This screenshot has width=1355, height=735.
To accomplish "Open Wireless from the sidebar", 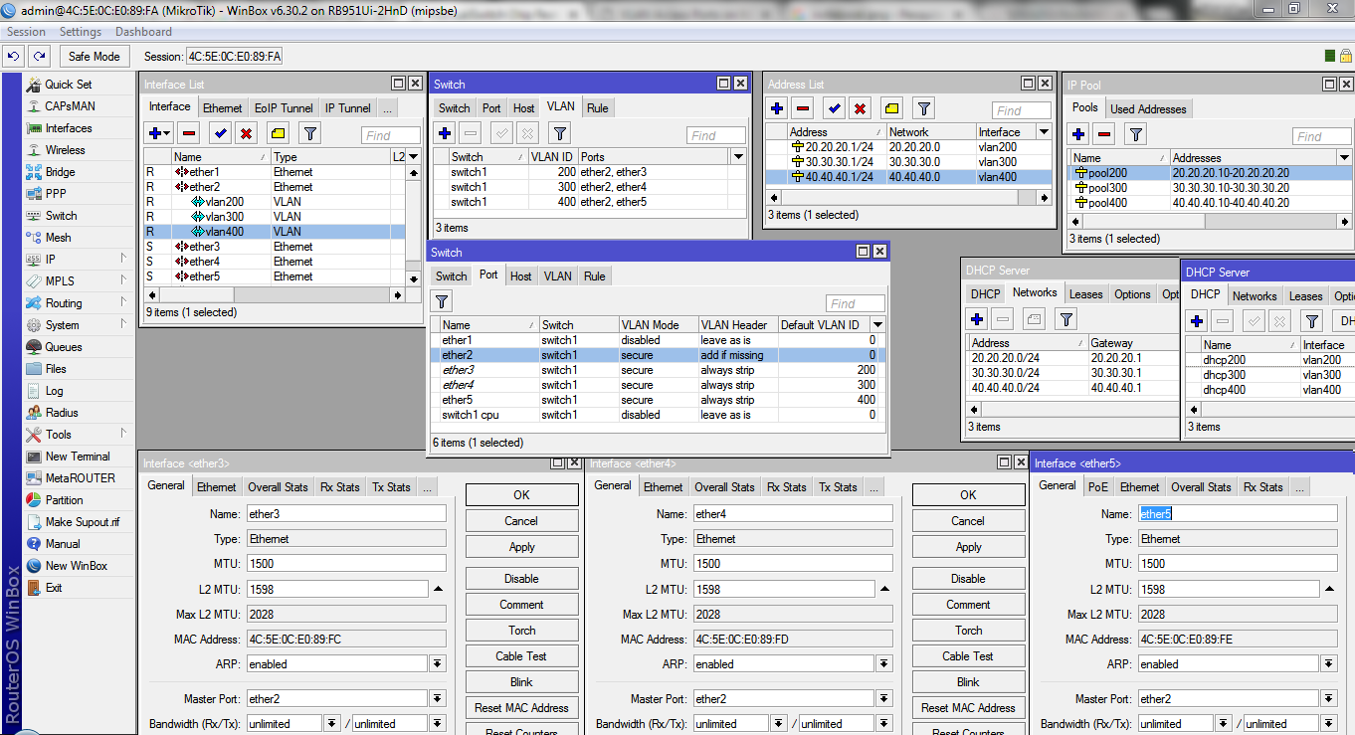I will tap(65, 150).
